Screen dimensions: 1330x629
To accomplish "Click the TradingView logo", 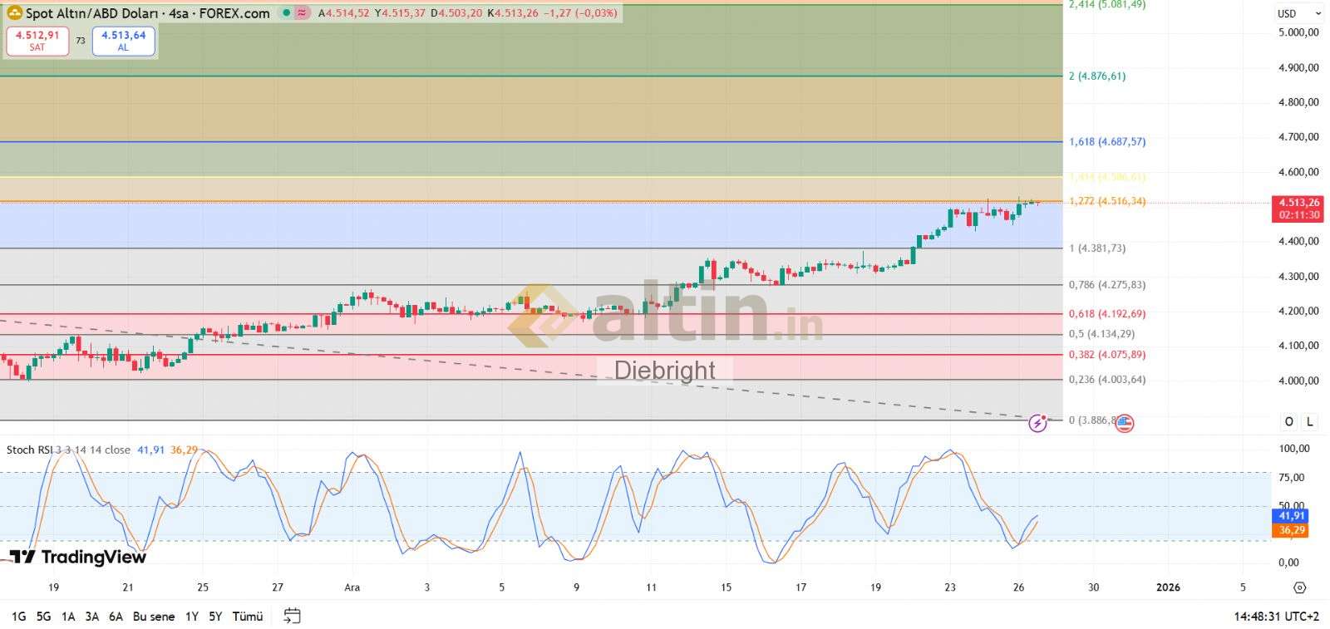I will pos(77,557).
